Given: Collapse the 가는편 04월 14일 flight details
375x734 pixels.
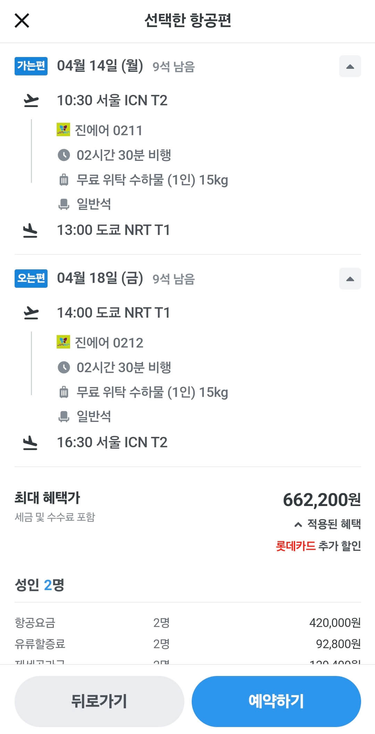Looking at the screenshot, I should [x=350, y=66].
